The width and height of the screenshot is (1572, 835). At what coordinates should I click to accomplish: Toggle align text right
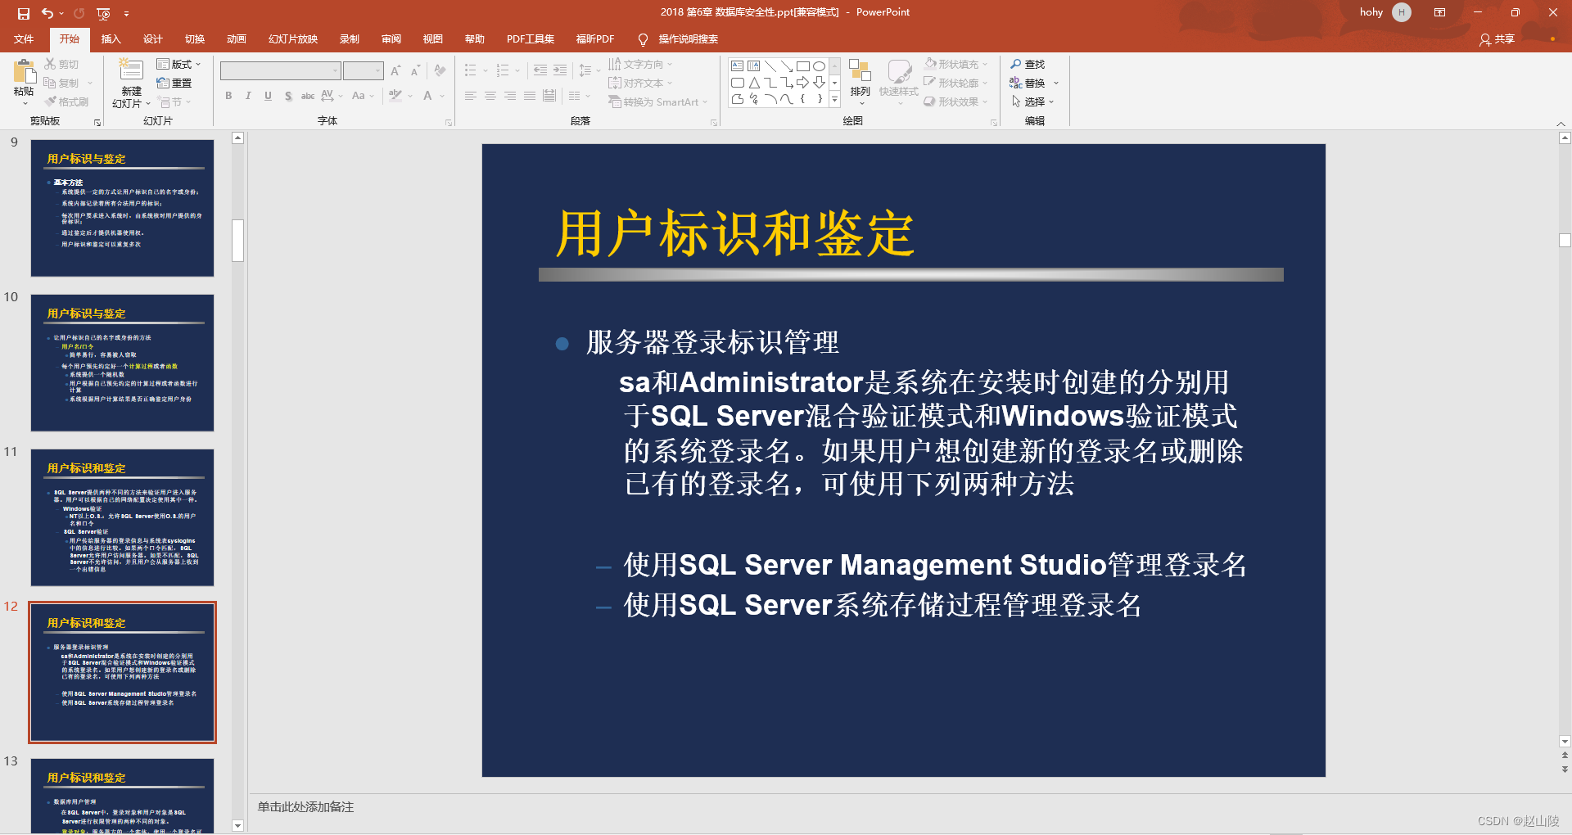(x=509, y=96)
